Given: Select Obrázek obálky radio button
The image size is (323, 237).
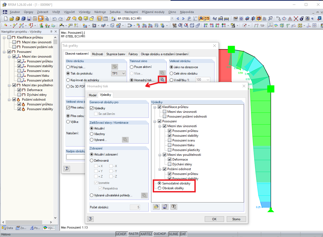Looking at the screenshot, I should (x=160, y=188).
